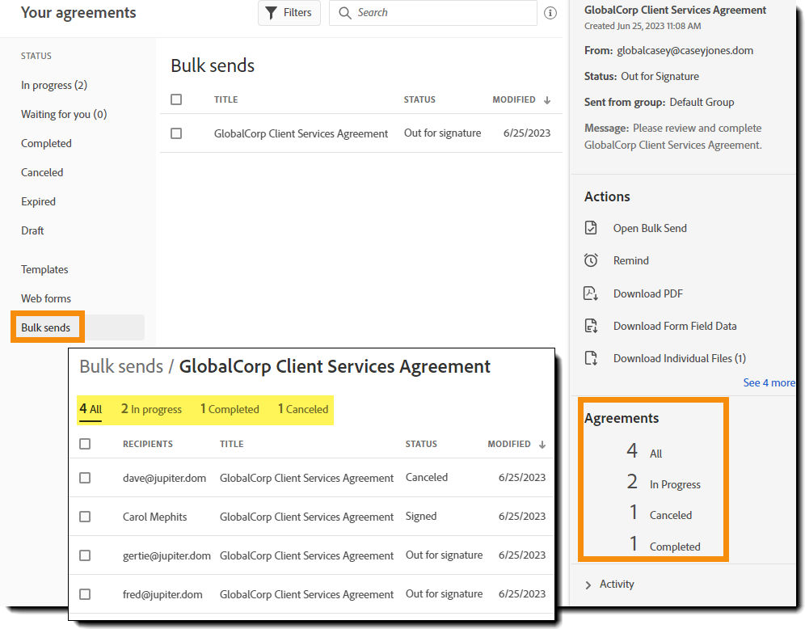Viewport: 805px width, 629px height.
Task: Toggle the select-all checkbox in Bulk sends
Action: (176, 99)
